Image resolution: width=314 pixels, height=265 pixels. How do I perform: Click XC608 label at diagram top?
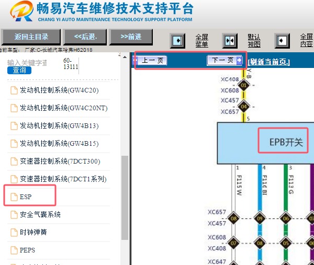(x=230, y=90)
